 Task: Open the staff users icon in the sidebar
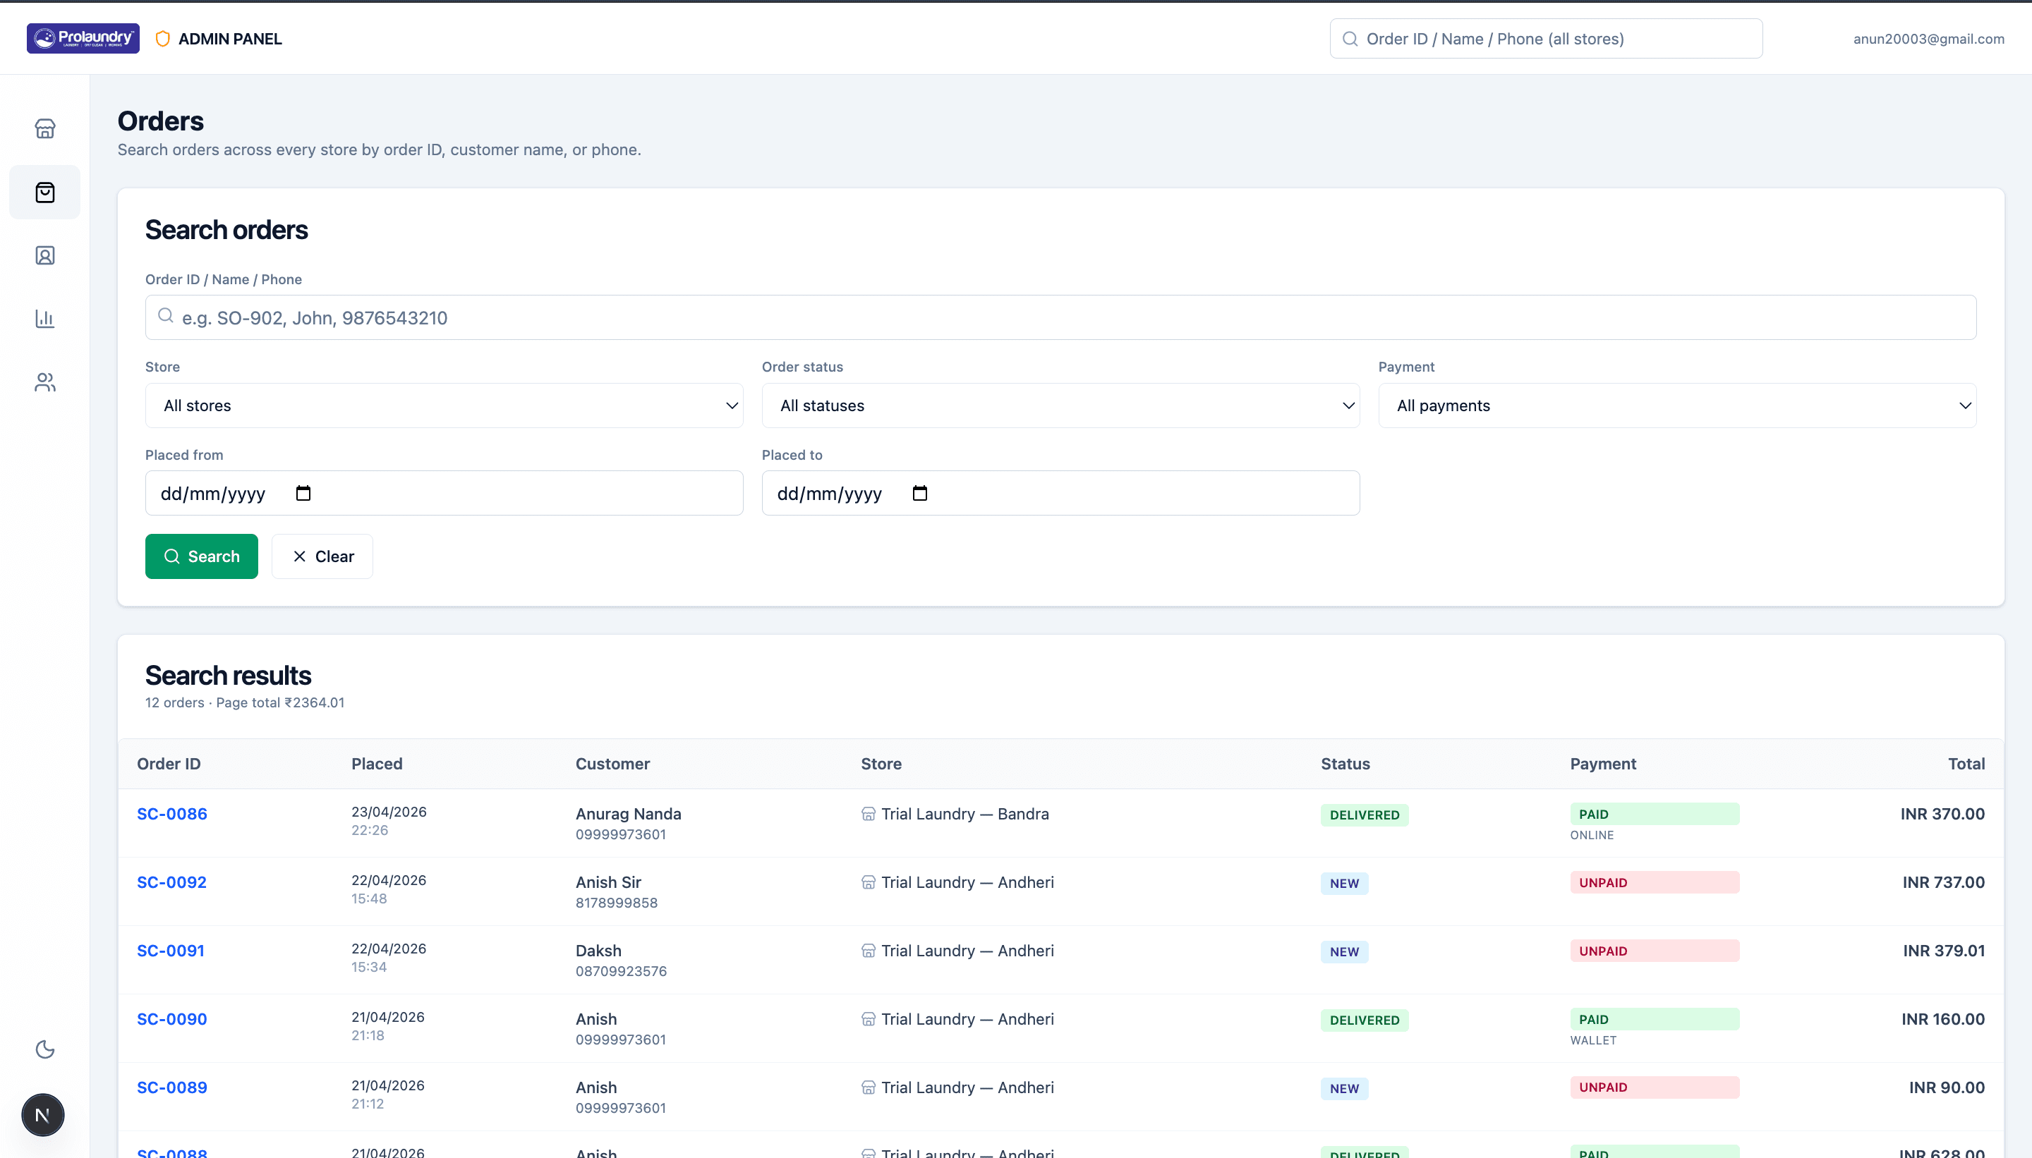(x=44, y=382)
